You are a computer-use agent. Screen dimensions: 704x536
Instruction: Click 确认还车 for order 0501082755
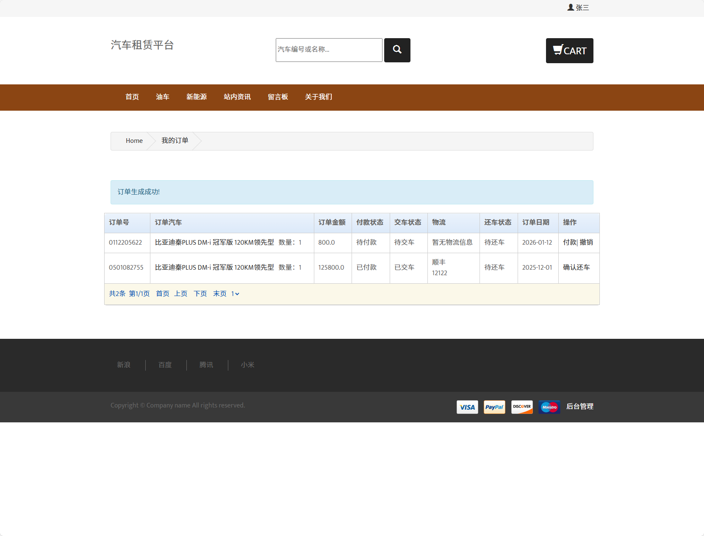(576, 268)
